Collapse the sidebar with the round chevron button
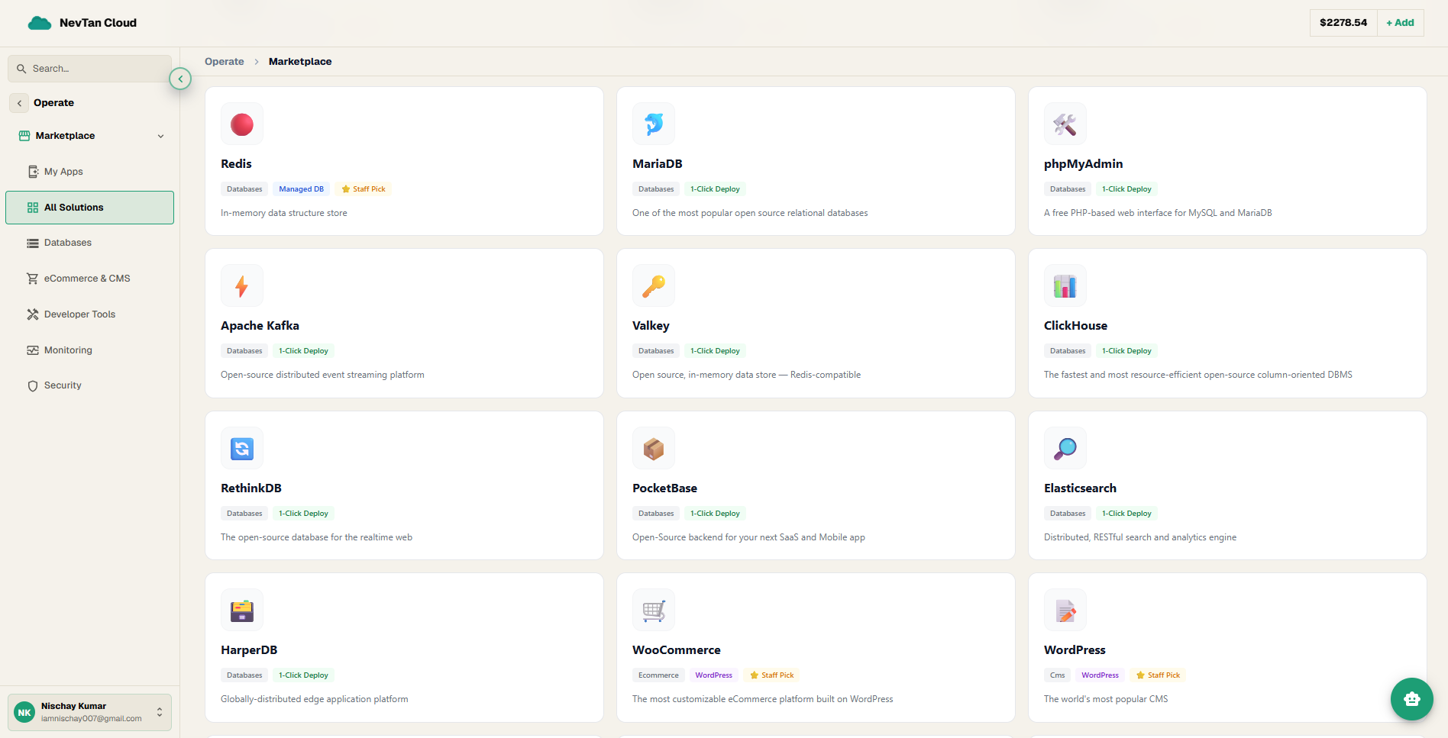1448x738 pixels. [180, 79]
